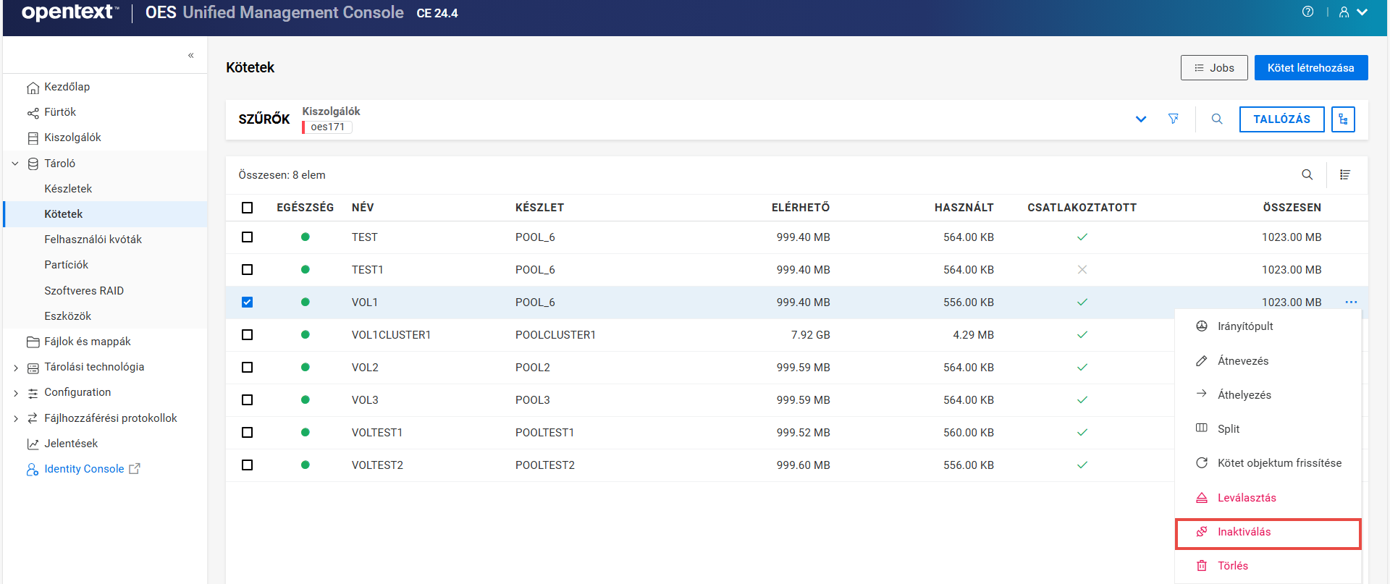Screen dimensions: 1390x584
Task: Open table search above volume list
Action: point(1307,174)
